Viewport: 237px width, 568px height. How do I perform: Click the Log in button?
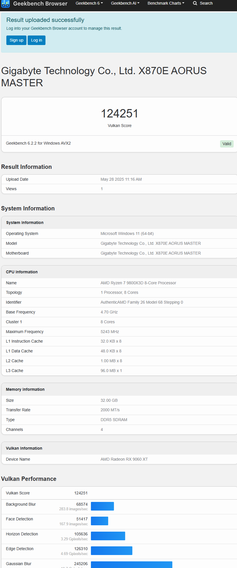[x=37, y=40]
